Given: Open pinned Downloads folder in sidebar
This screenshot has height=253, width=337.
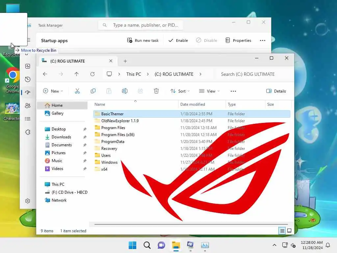Looking at the screenshot, I should 61,137.
